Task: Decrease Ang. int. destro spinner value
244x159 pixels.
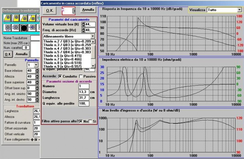Action: [x=37, y=101]
